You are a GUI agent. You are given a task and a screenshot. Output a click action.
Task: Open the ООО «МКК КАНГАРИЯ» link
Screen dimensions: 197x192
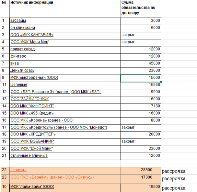pyautogui.click(x=32, y=35)
